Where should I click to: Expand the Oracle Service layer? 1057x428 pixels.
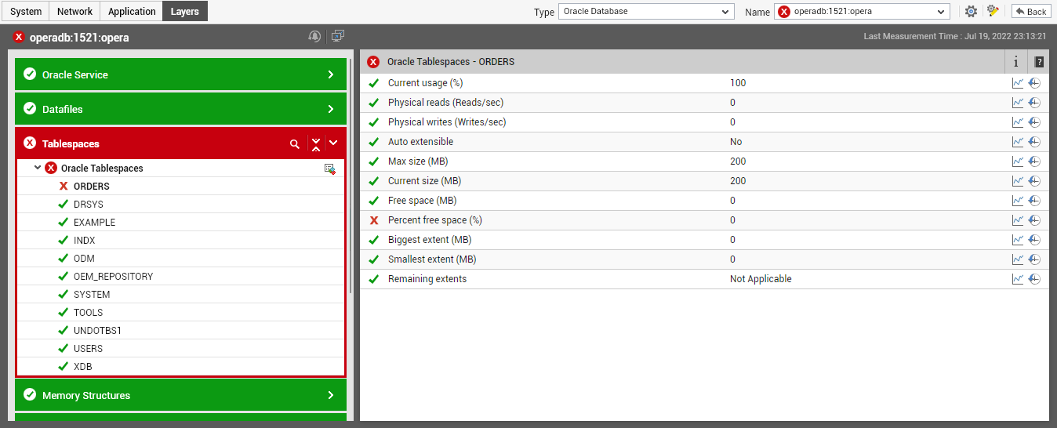(x=331, y=75)
